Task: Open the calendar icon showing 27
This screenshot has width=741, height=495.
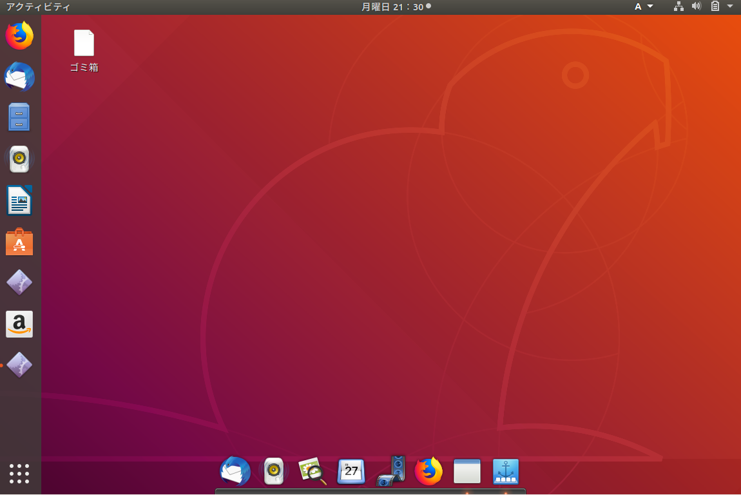Action: pyautogui.click(x=351, y=472)
